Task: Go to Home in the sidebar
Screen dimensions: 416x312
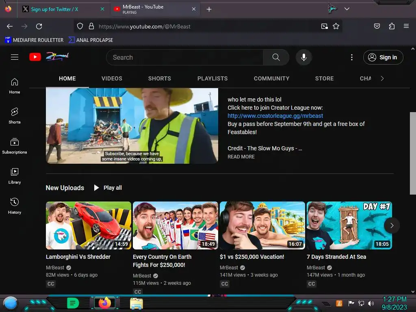Action: (15, 86)
